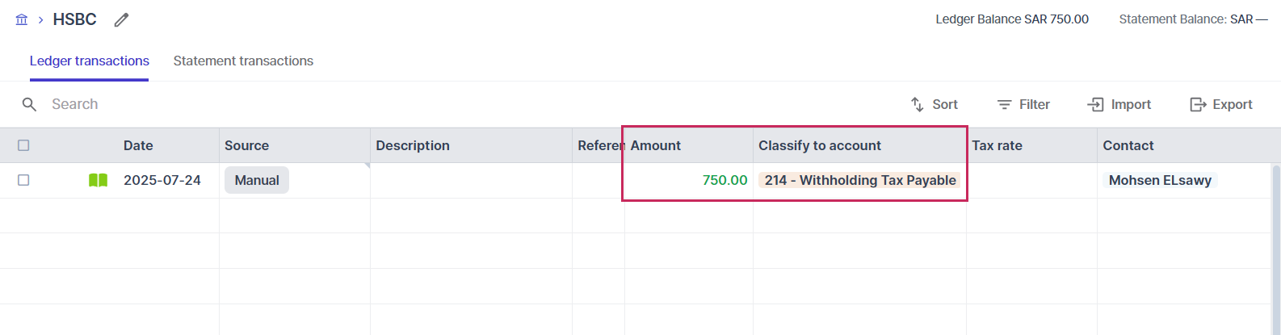Click the Import arrow icon

coord(1096,104)
